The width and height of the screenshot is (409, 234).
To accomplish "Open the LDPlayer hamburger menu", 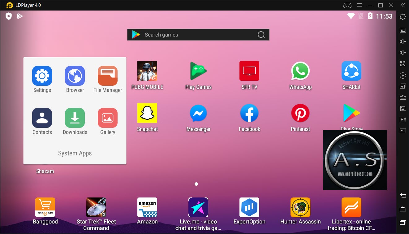I will [x=359, y=5].
